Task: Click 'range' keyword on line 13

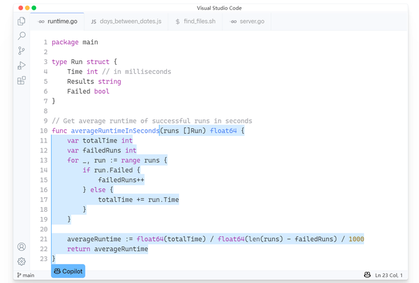Action: pyautogui.click(x=130, y=160)
